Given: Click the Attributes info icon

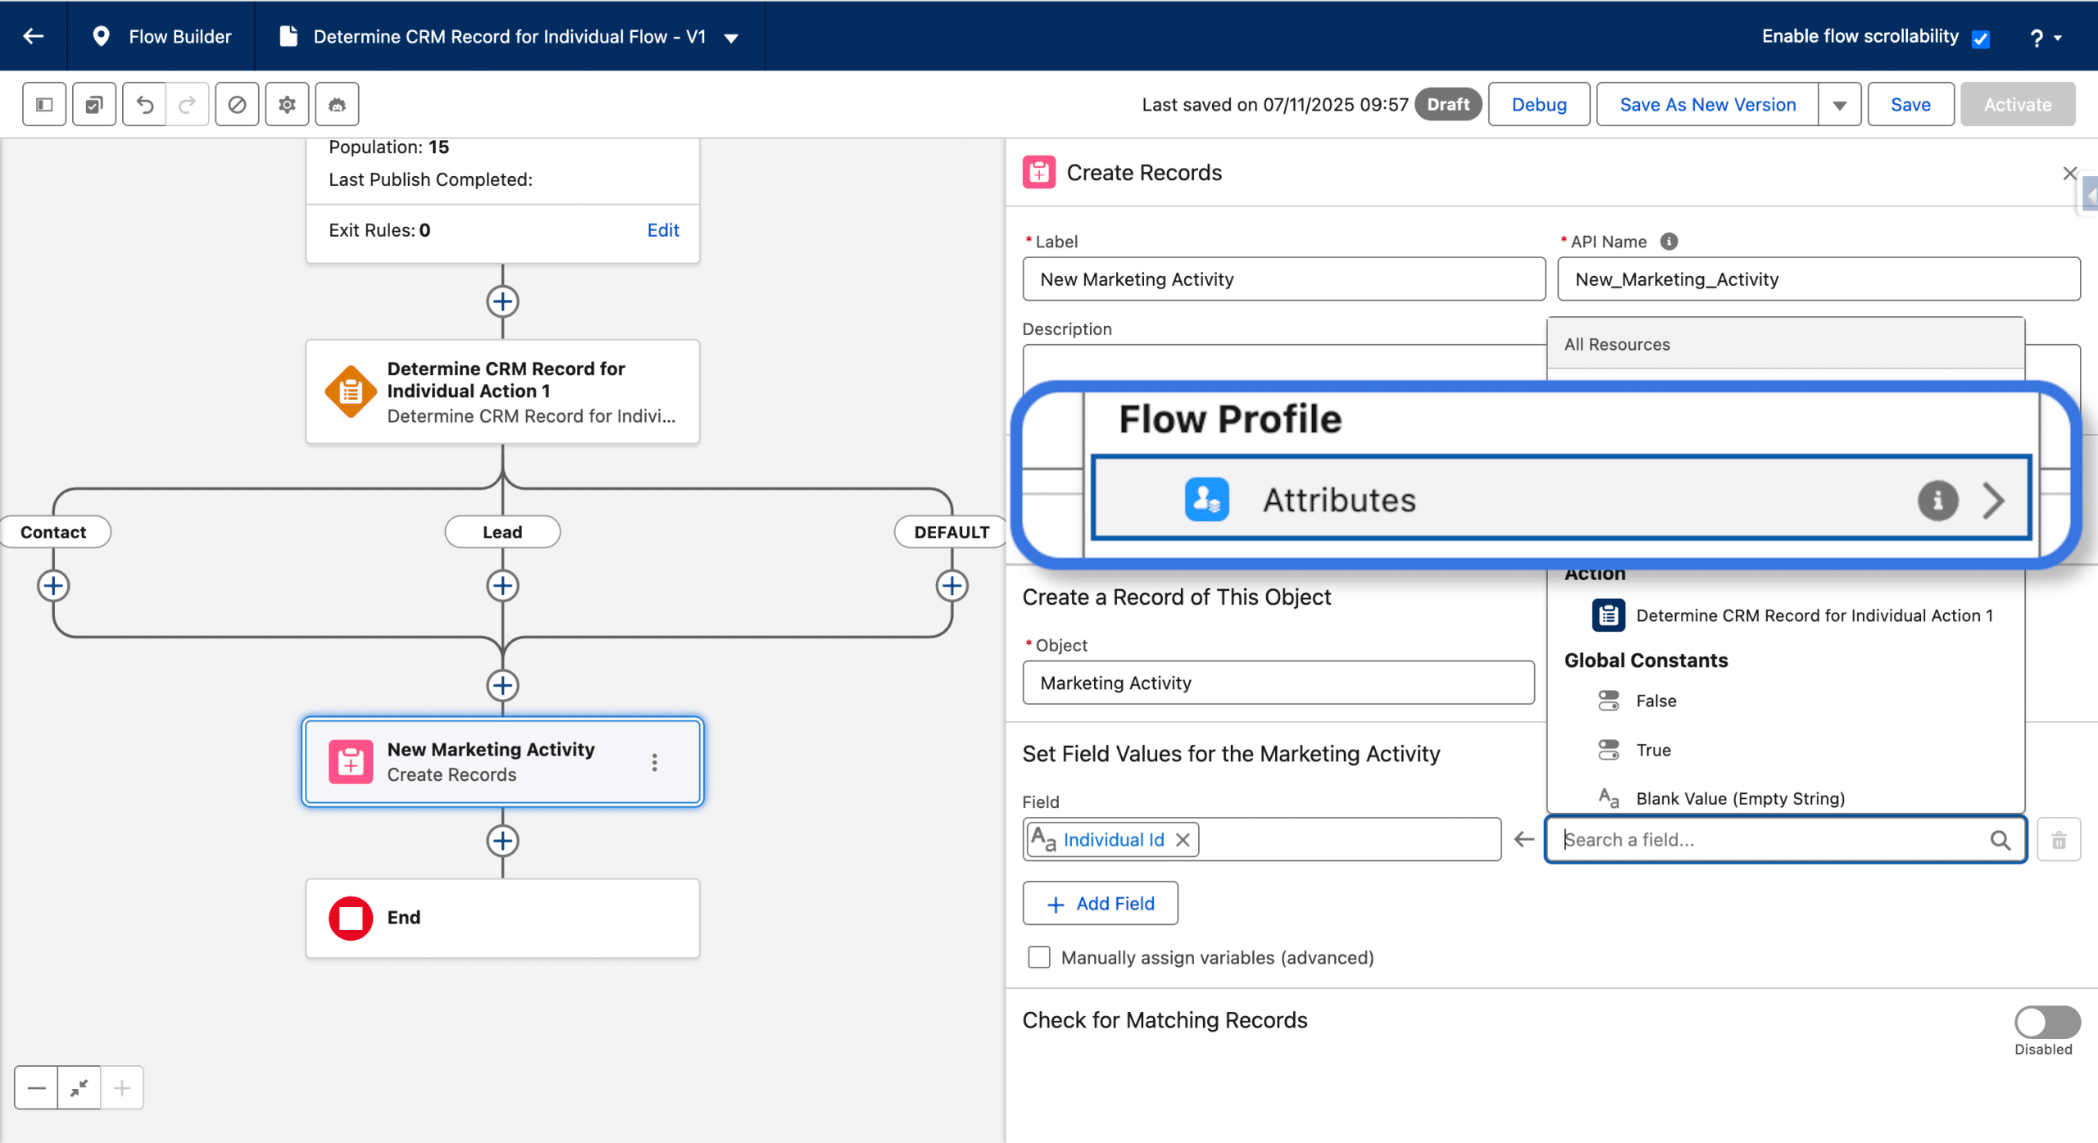Looking at the screenshot, I should [x=1937, y=500].
